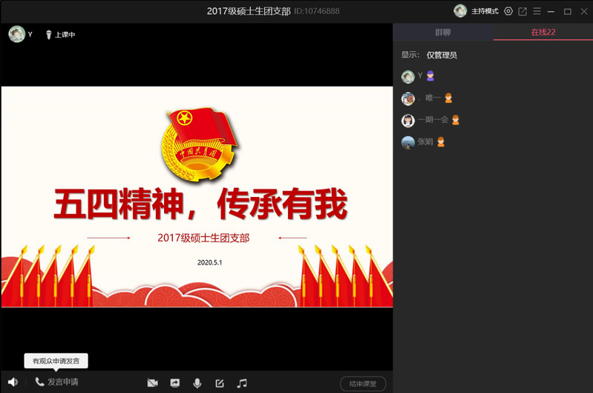Viewport: 593px width, 393px height.
Task: Click the speaker volume icon
Action: (x=13, y=382)
